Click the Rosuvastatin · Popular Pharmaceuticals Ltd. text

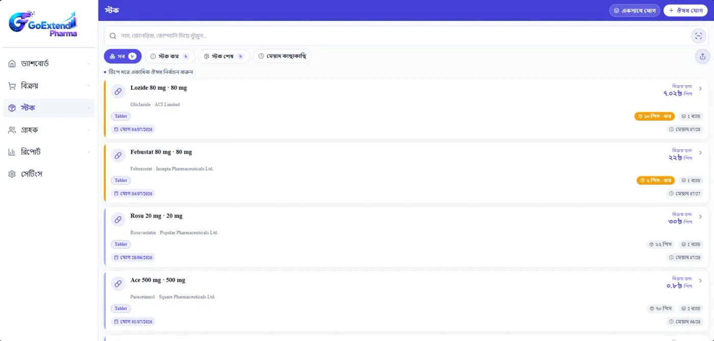coord(174,232)
